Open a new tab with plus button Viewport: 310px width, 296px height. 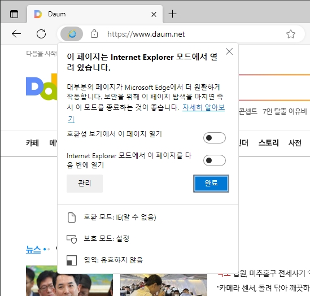172,14
